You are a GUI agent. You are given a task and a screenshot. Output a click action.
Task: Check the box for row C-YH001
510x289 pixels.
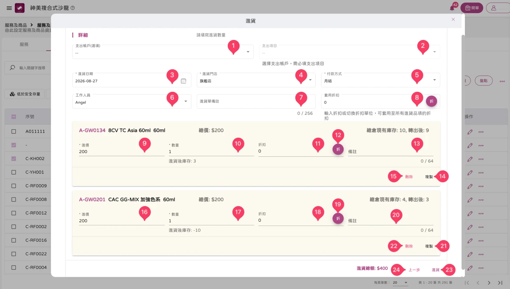14,172
